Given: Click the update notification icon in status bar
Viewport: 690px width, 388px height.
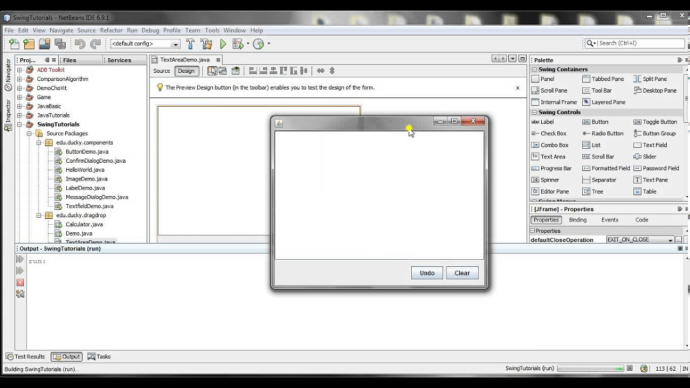Looking at the screenshot, I should point(644,369).
